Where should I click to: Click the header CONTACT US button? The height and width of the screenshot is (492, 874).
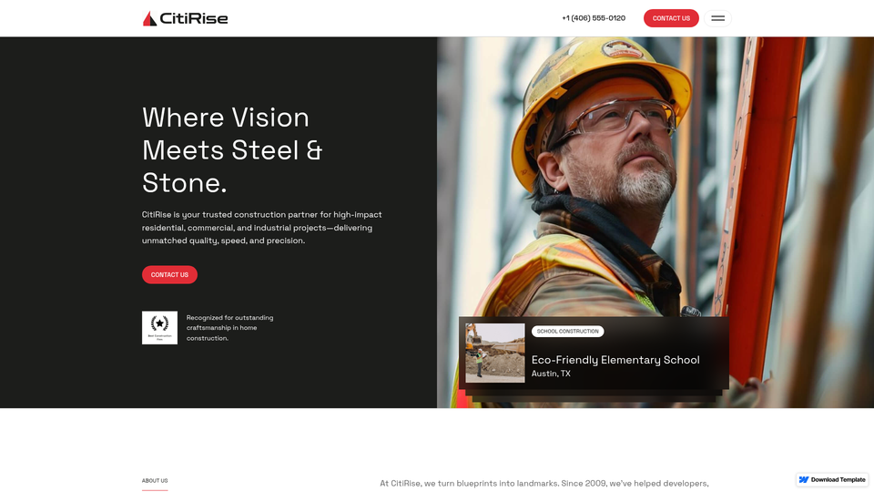[x=671, y=18]
